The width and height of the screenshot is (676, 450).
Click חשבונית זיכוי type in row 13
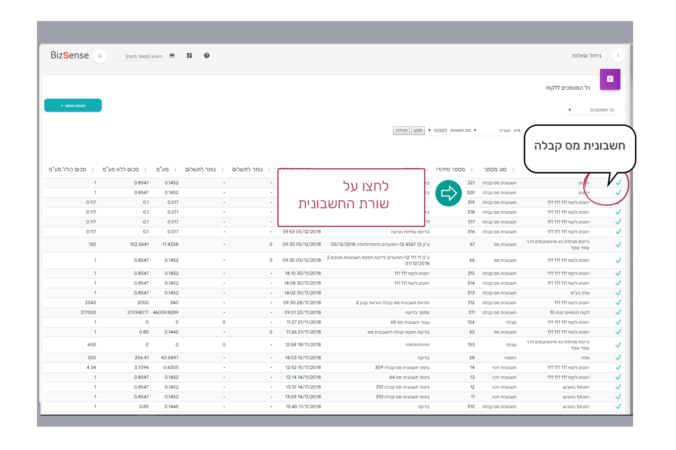click(x=504, y=377)
